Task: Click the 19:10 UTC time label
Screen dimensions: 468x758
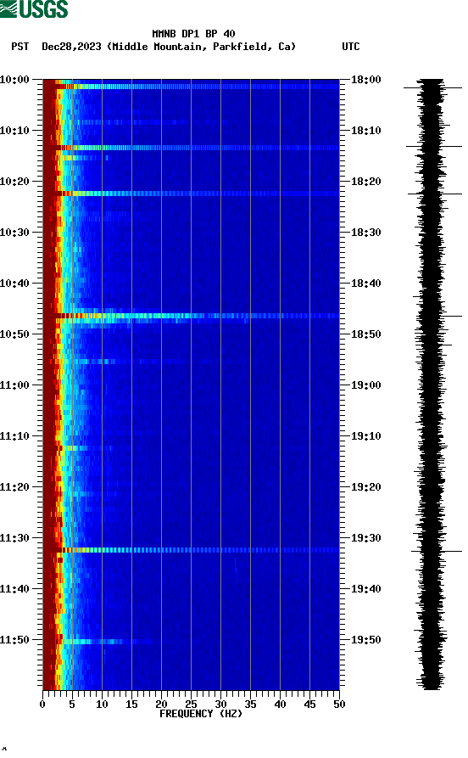Action: point(365,436)
